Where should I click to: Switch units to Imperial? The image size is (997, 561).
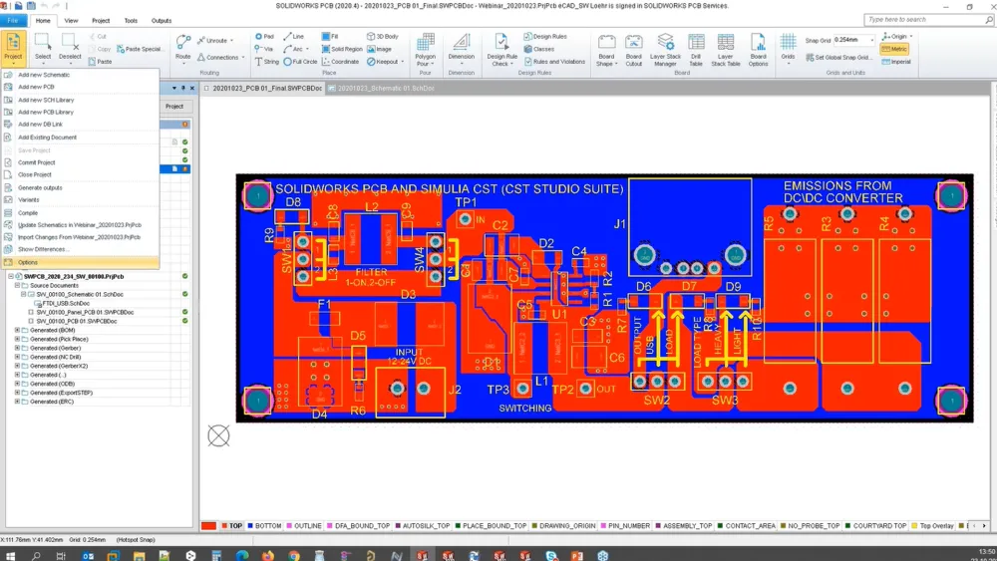click(896, 62)
